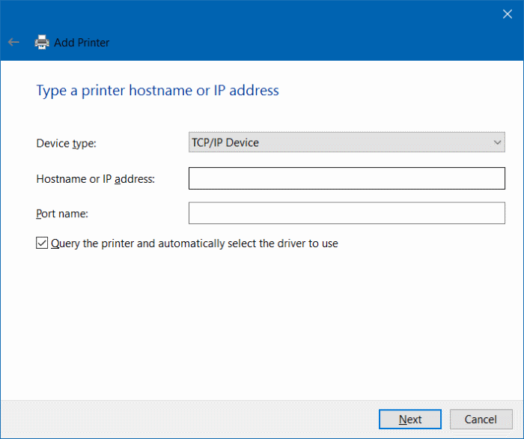Expand the Device type chevron arrow
Image resolution: width=524 pixels, height=439 pixels.
(498, 142)
